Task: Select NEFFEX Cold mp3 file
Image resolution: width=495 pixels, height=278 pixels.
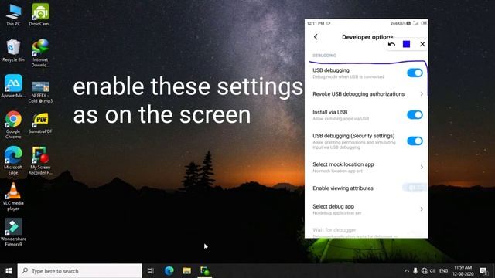Action: tap(40, 92)
